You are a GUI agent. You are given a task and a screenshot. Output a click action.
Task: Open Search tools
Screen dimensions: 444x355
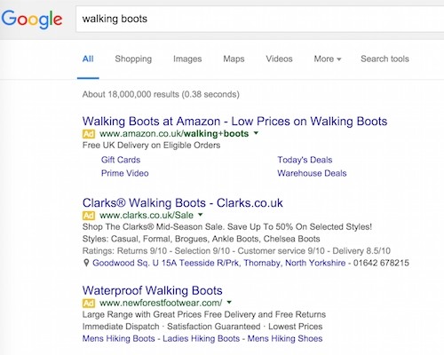click(385, 59)
